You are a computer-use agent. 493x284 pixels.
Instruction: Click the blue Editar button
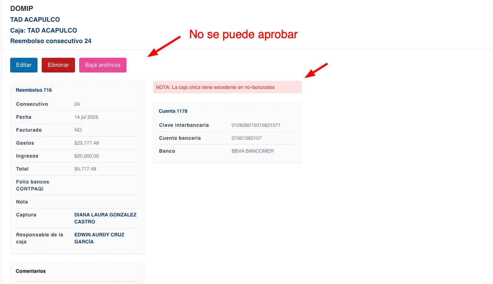[24, 65]
